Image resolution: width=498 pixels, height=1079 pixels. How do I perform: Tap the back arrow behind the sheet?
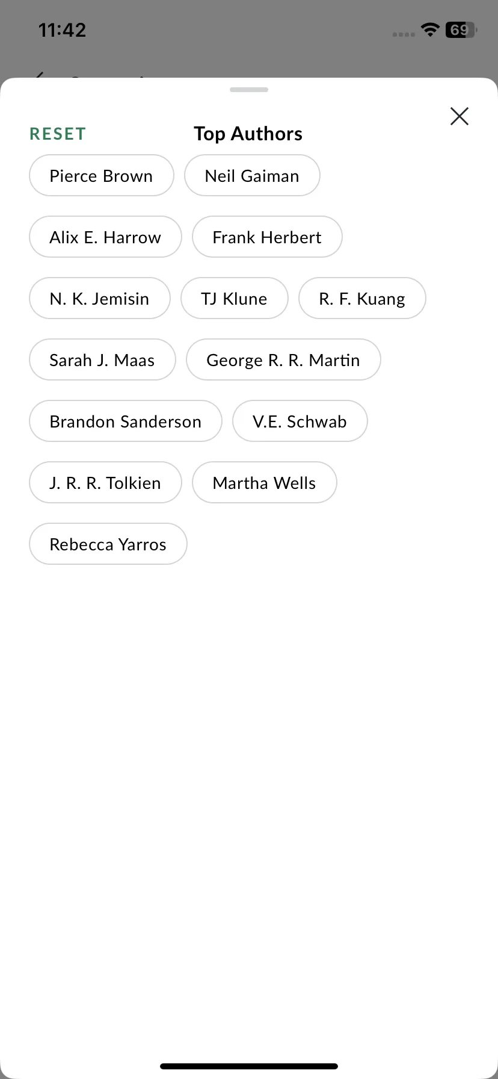39,76
